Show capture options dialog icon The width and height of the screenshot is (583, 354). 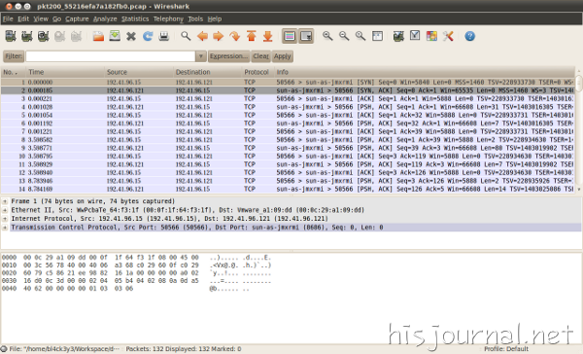click(x=27, y=36)
